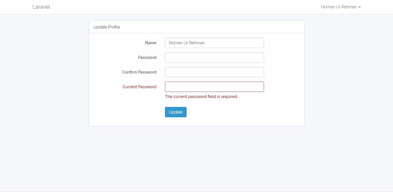393x192 pixels.
Task: Click blank panel space right of Update button
Action: coord(245,112)
